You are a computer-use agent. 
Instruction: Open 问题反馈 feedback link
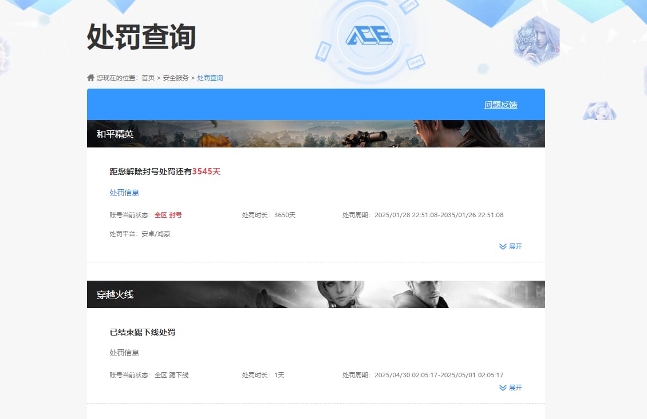click(500, 105)
